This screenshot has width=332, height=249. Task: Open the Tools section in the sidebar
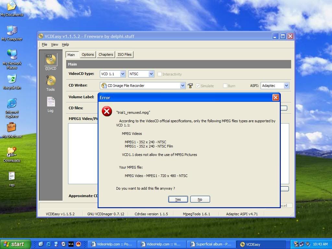[x=51, y=83]
